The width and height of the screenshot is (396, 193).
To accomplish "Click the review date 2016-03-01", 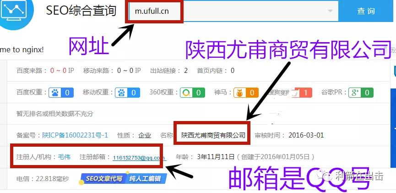I will click(306, 135).
